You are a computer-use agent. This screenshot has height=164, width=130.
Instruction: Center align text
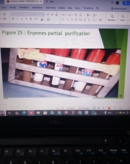[67, 20]
